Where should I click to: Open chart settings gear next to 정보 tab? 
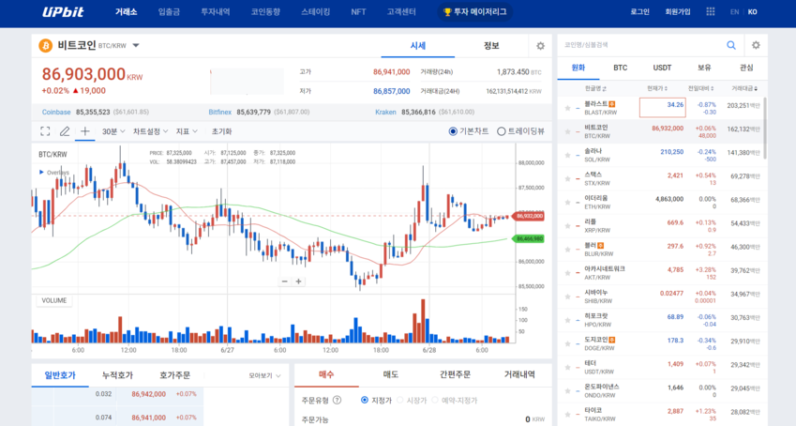540,45
